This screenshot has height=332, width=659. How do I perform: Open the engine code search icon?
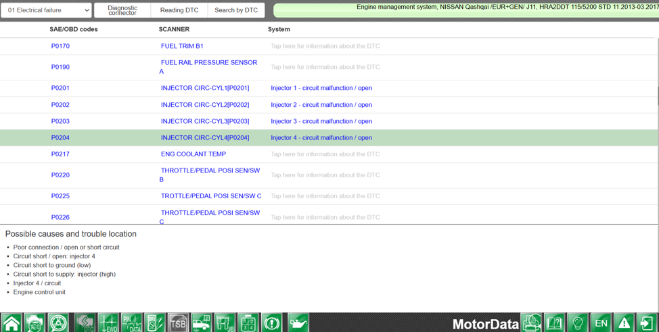(x=34, y=323)
